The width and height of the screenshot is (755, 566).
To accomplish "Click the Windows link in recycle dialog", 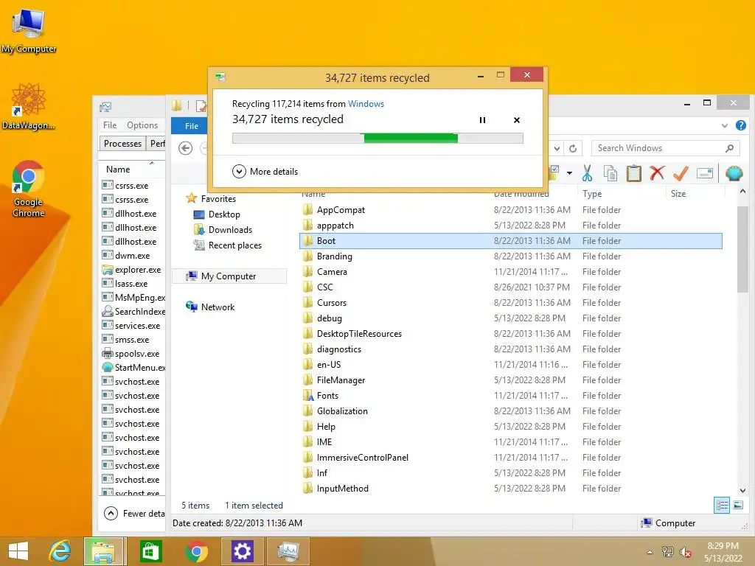I will click(366, 103).
